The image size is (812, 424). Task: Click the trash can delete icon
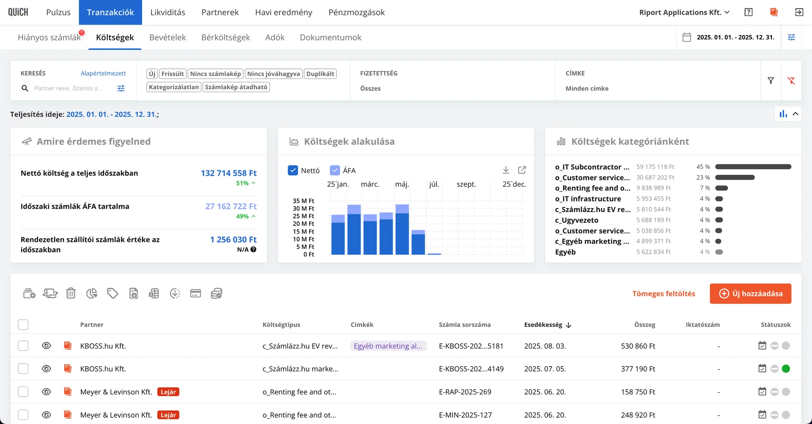click(71, 293)
